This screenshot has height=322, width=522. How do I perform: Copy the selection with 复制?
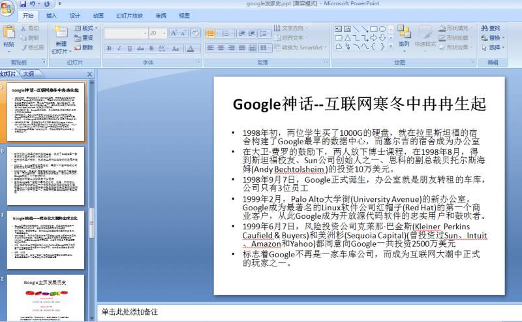30,38
